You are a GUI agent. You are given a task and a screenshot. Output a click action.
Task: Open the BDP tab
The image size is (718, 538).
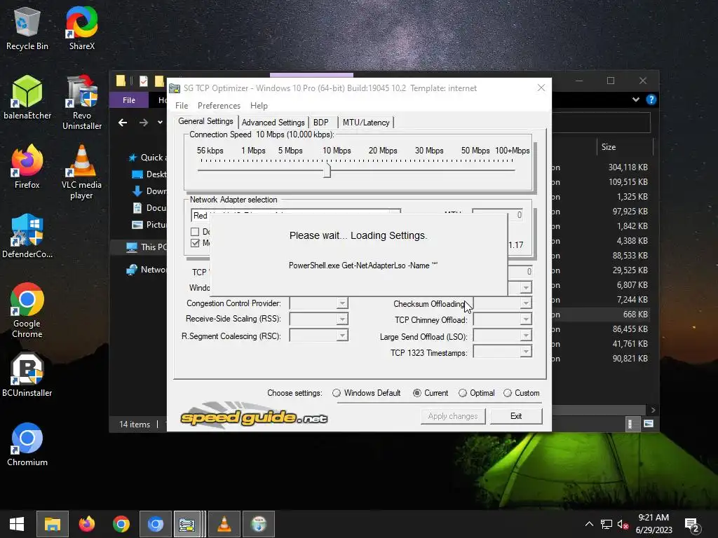tap(321, 123)
